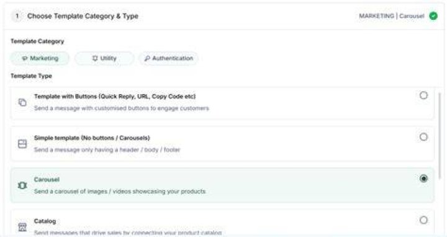Switch category to Authentication
The width and height of the screenshot is (447, 237).
(168, 58)
